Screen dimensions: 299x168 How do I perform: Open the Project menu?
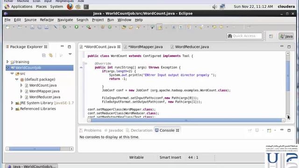point(98,20)
